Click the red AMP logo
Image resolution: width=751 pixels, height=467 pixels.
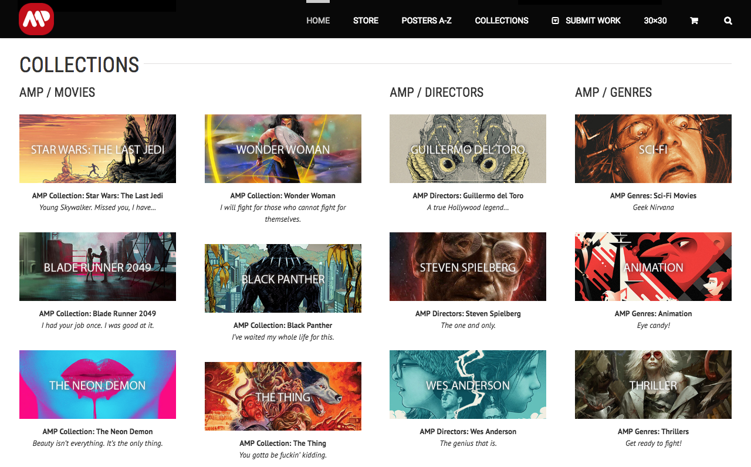click(x=36, y=19)
